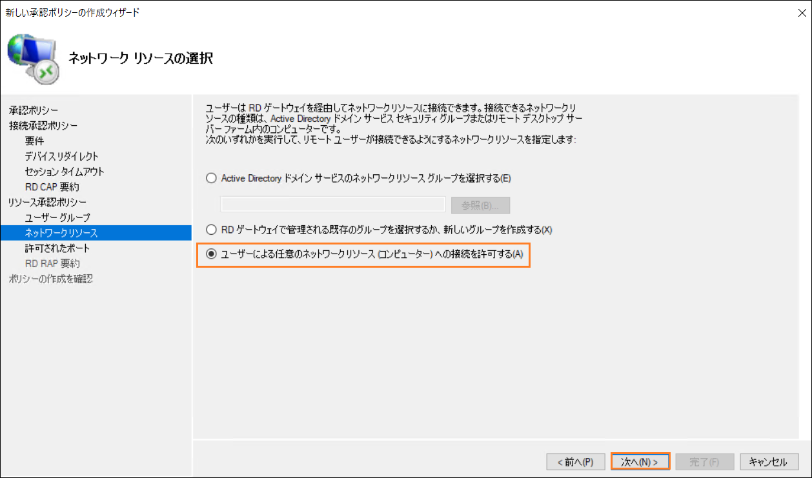Click the greyed-out 完了(F) finish button

coord(704,462)
